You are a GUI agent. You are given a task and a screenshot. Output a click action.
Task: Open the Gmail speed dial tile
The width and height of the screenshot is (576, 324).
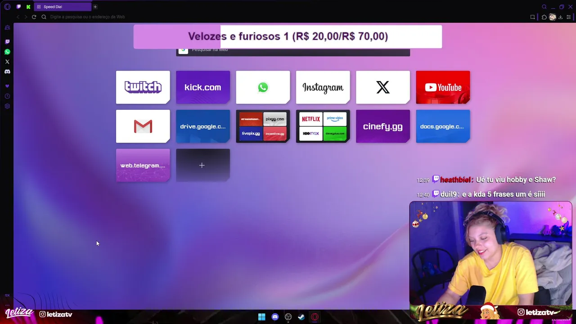pyautogui.click(x=143, y=126)
